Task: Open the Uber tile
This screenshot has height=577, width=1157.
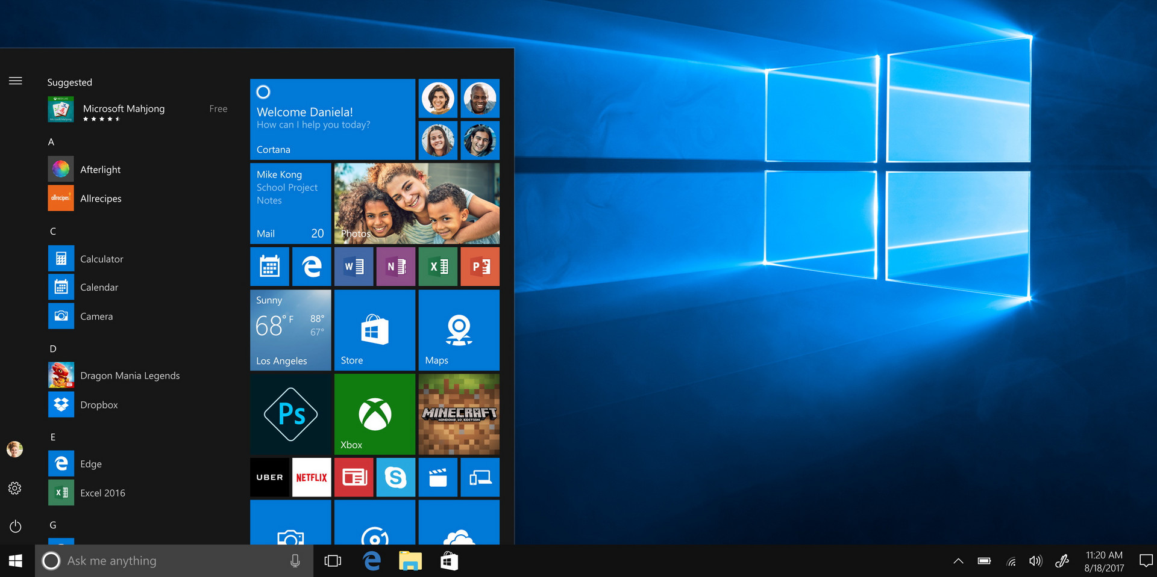Action: point(269,477)
